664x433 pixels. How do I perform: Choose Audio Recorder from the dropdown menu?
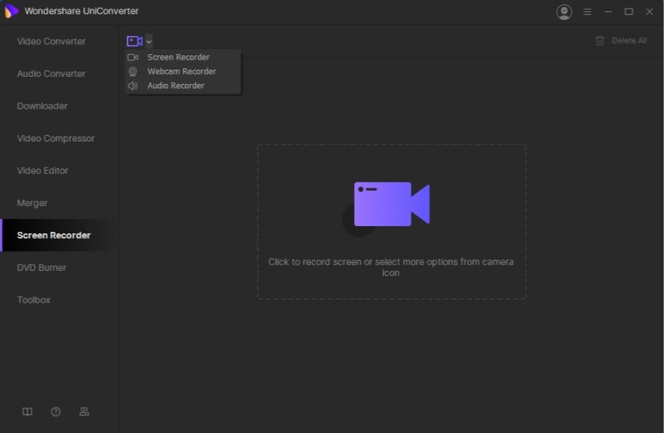183,85
